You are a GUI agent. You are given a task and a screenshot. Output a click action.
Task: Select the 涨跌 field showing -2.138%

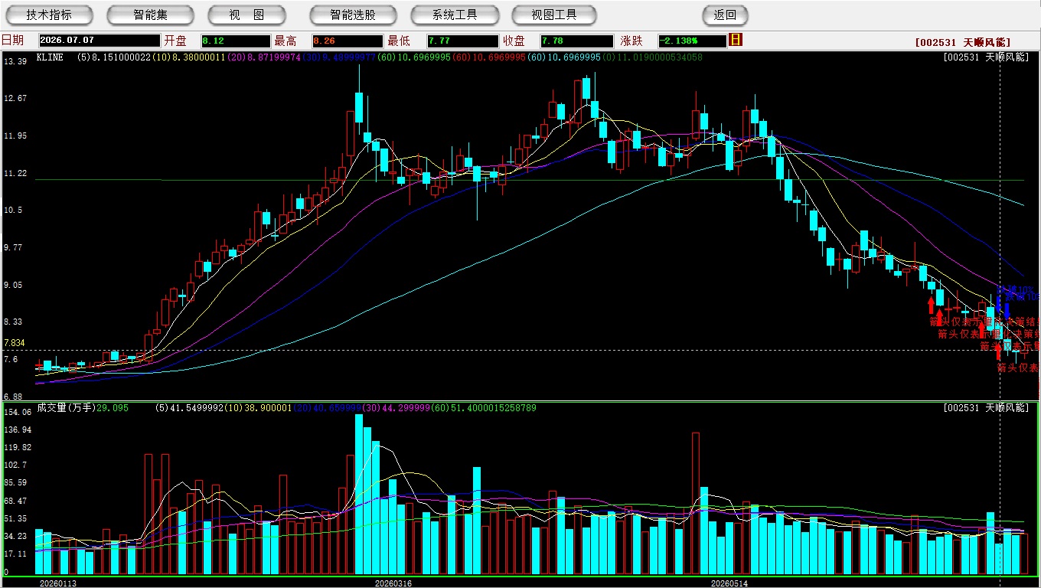click(692, 41)
